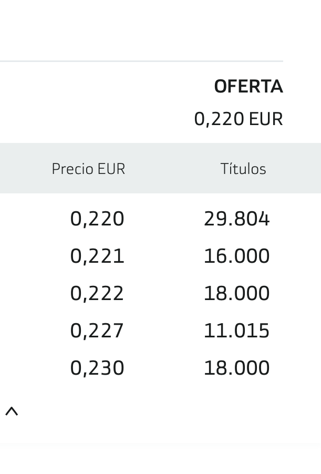Select volume 29.804 in the first row
321x474 pixels.
point(236,219)
